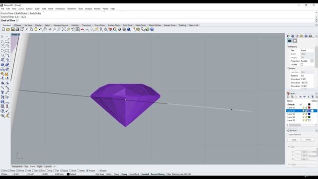The width and height of the screenshot is (318, 179).
Task: Collapse the Size section expander in BoxEdit panel
Action: [x=289, y=147]
